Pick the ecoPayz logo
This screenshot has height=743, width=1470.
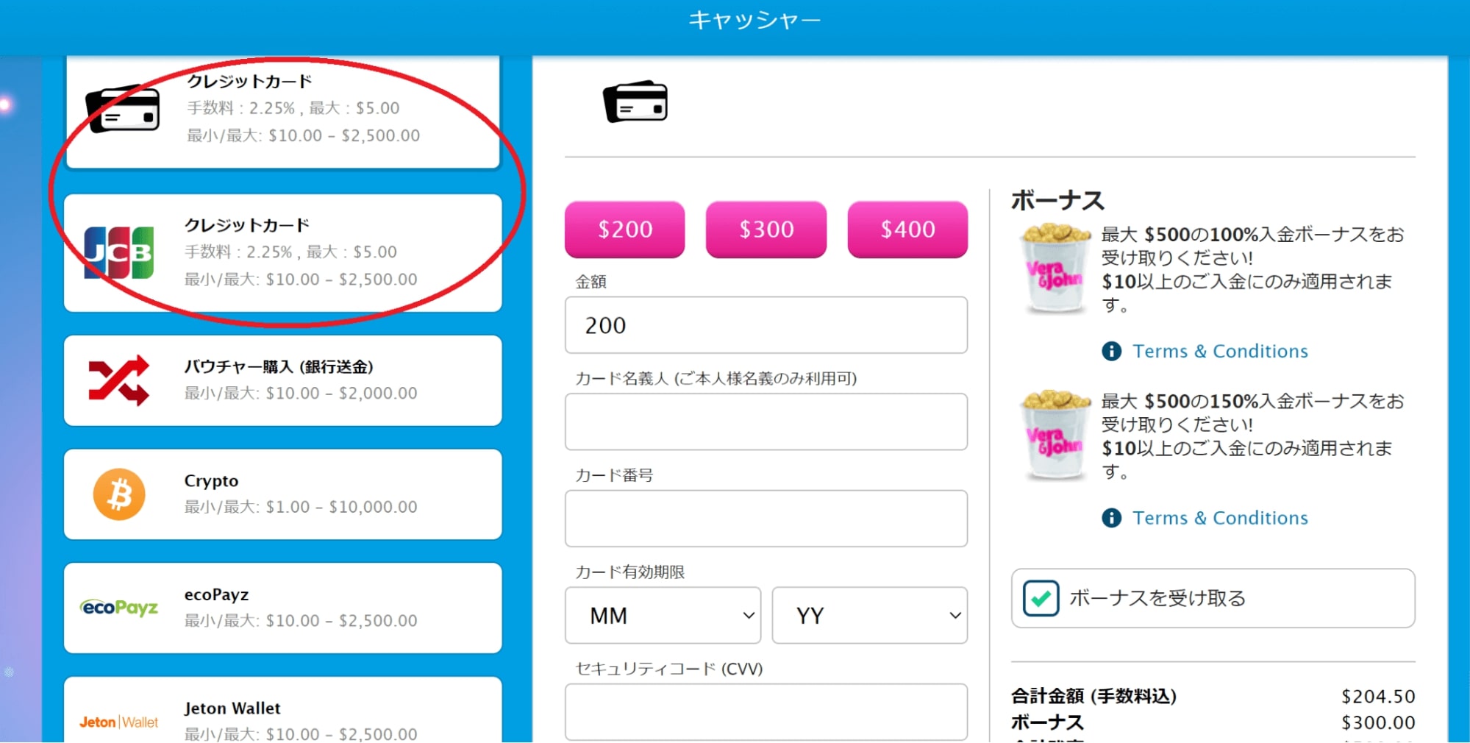(119, 608)
